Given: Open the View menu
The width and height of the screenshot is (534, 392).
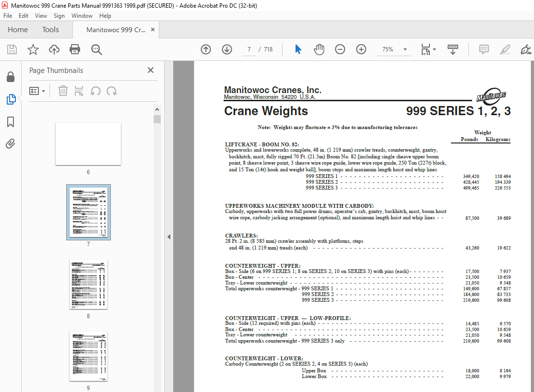Looking at the screenshot, I should point(41,16).
